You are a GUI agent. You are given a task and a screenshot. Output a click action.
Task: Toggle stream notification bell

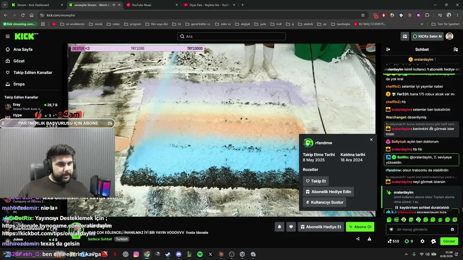coord(279,227)
